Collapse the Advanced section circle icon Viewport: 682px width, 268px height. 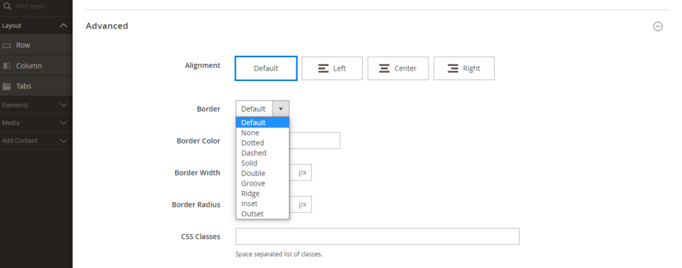[658, 27]
